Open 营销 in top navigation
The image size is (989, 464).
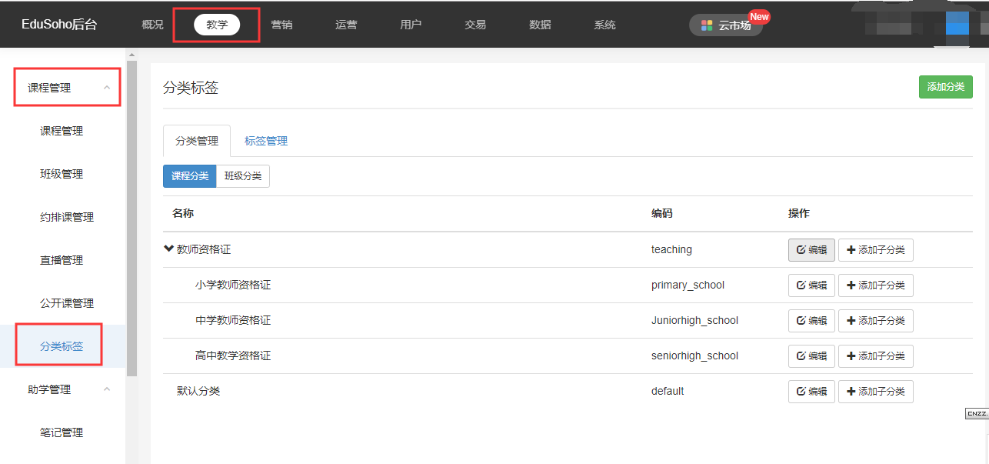pyautogui.click(x=281, y=25)
